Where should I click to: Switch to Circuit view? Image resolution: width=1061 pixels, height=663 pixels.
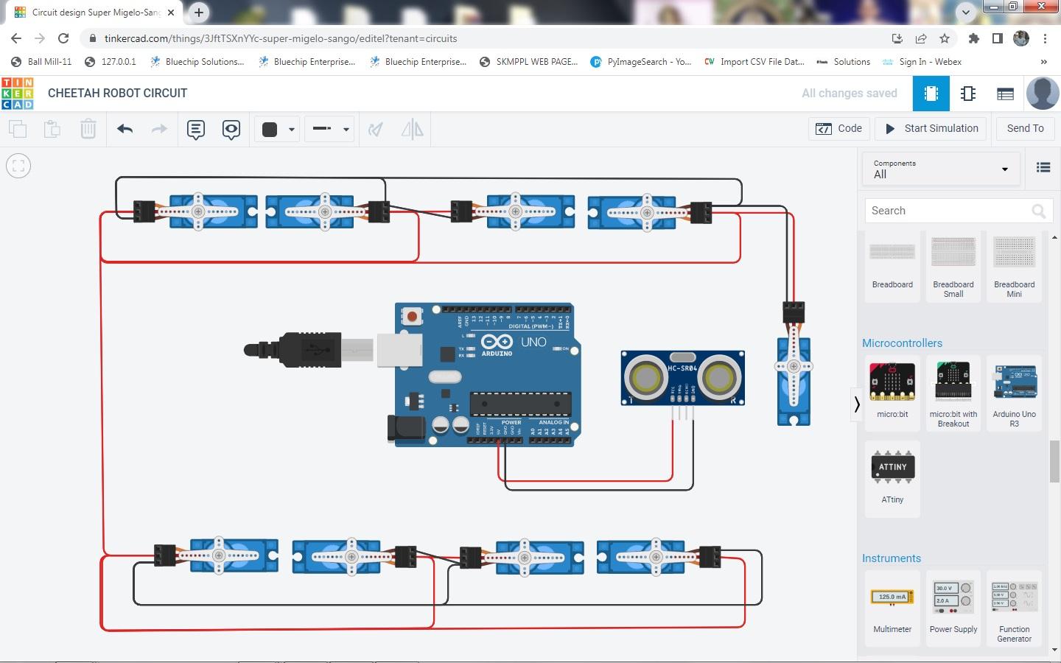(x=931, y=94)
